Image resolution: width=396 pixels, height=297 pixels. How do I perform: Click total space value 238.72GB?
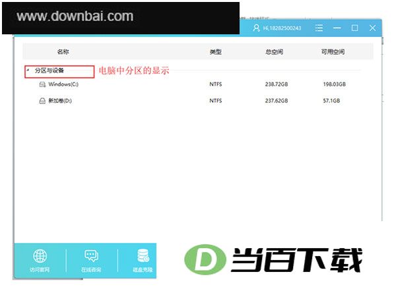coord(277,84)
